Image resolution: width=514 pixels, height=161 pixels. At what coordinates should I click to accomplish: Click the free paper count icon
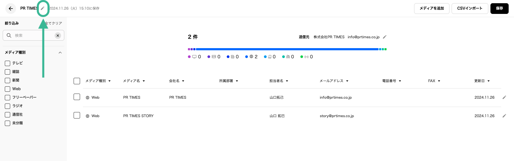coord(270,57)
